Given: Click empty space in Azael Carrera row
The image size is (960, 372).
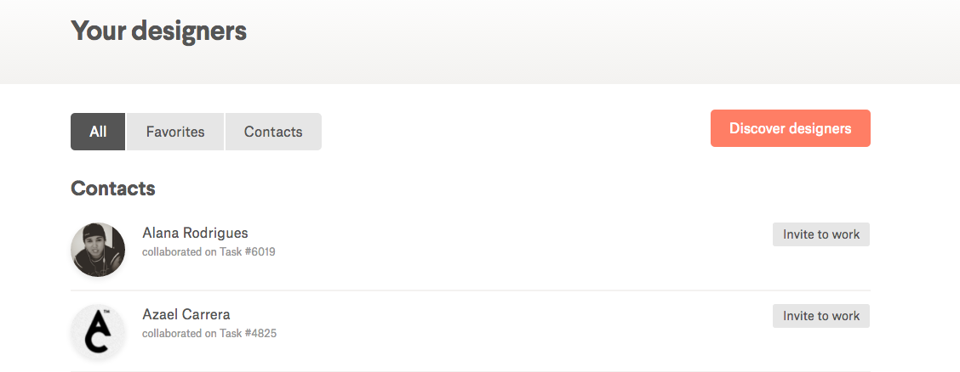Looking at the screenshot, I should (511, 331).
